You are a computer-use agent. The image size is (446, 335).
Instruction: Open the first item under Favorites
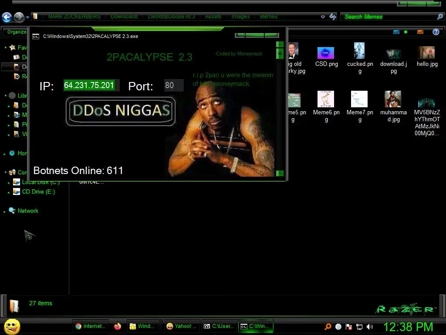17,57
